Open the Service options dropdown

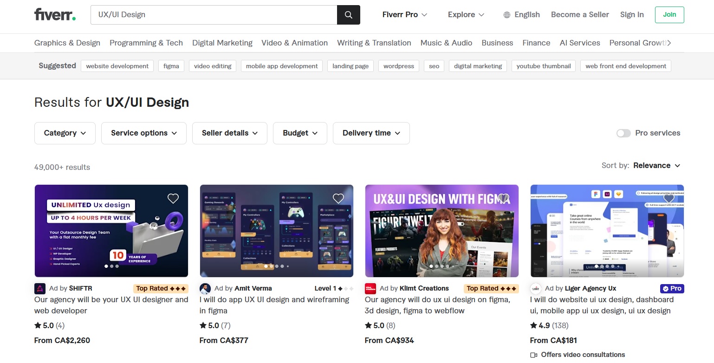point(144,133)
